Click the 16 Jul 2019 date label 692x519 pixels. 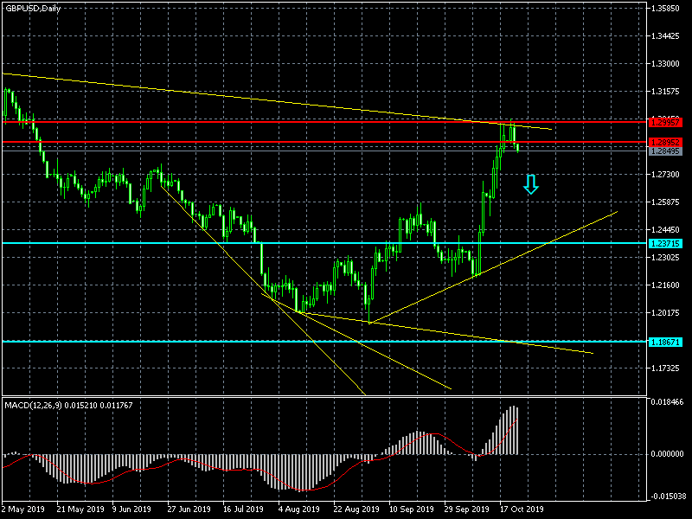[x=243, y=509]
